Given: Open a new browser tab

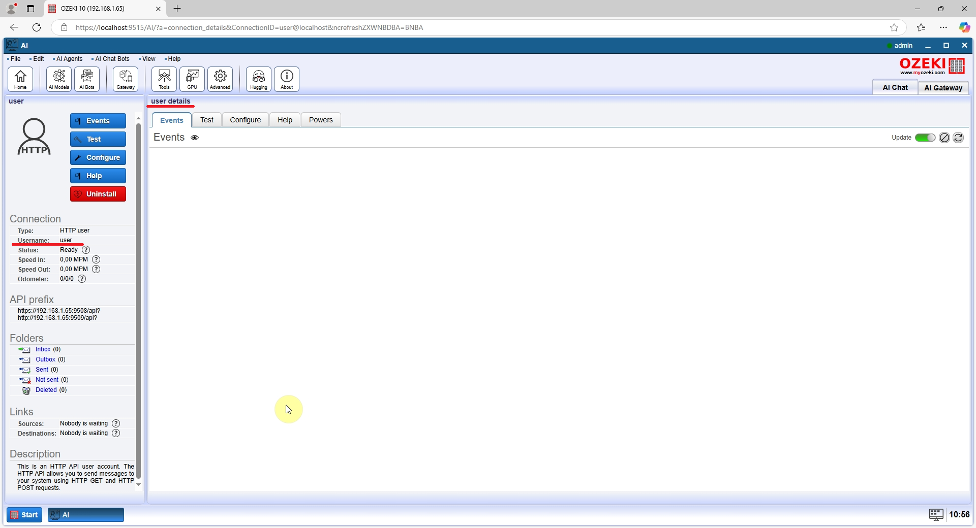Looking at the screenshot, I should 177,9.
